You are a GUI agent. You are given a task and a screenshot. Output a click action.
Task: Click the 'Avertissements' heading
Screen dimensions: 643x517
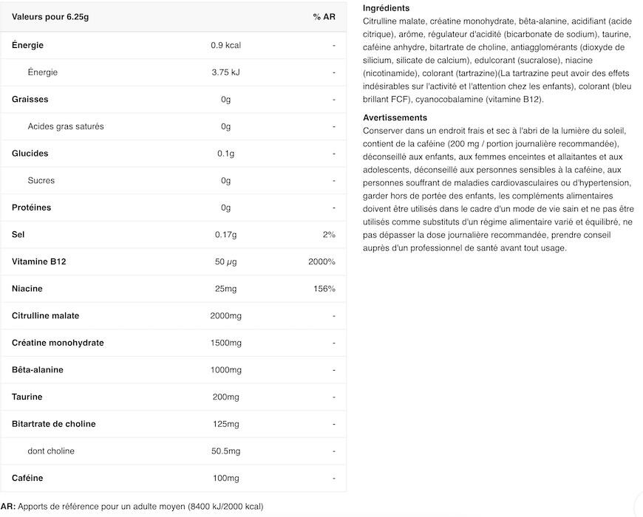[x=395, y=117]
